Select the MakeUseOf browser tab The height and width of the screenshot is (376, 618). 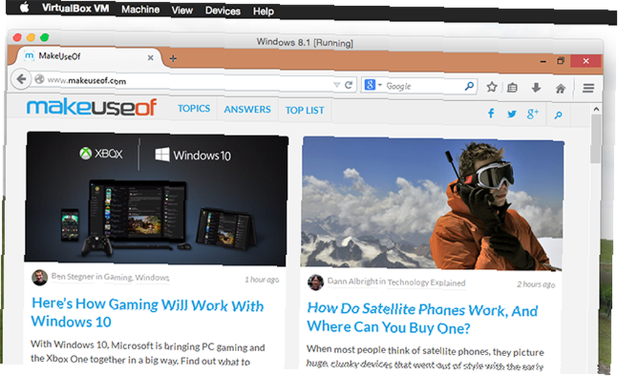coord(88,57)
